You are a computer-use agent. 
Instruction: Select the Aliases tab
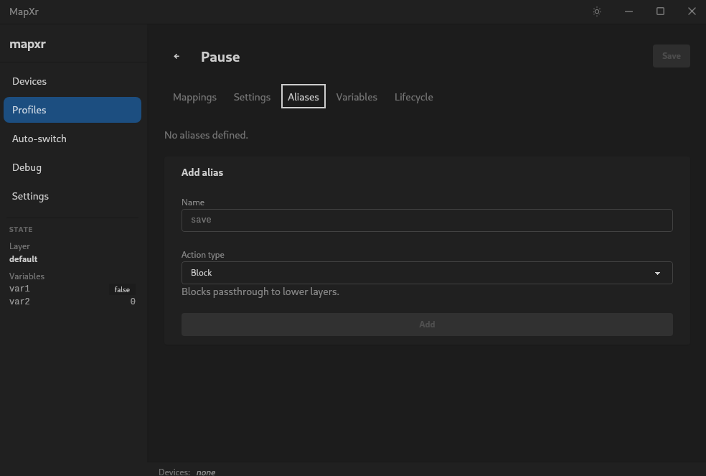click(x=303, y=97)
